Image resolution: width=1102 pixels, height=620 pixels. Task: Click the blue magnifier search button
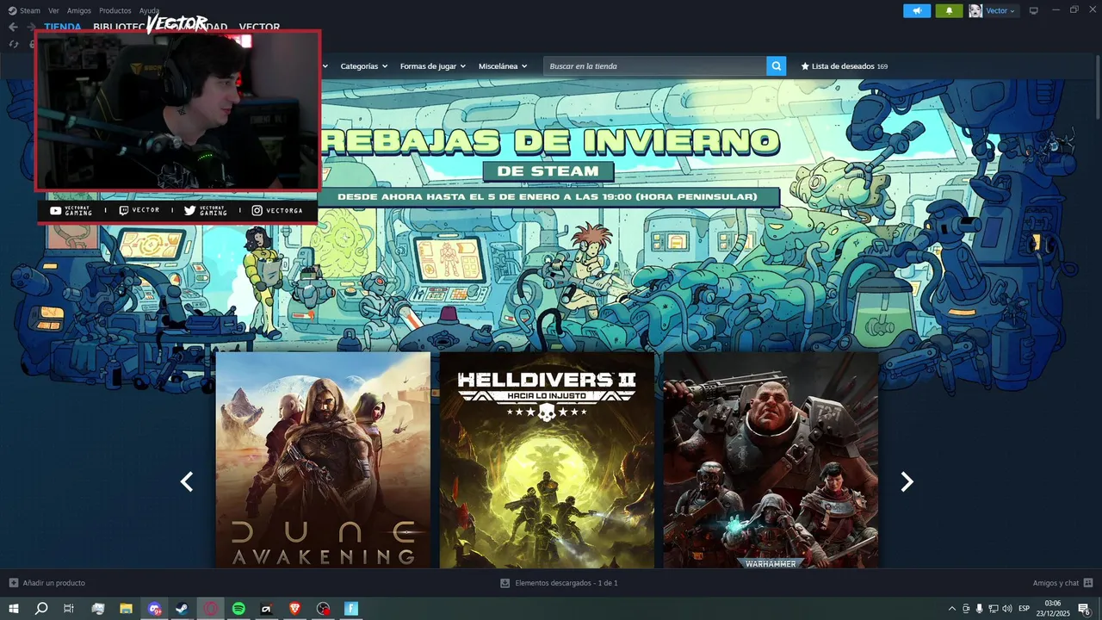click(x=777, y=66)
